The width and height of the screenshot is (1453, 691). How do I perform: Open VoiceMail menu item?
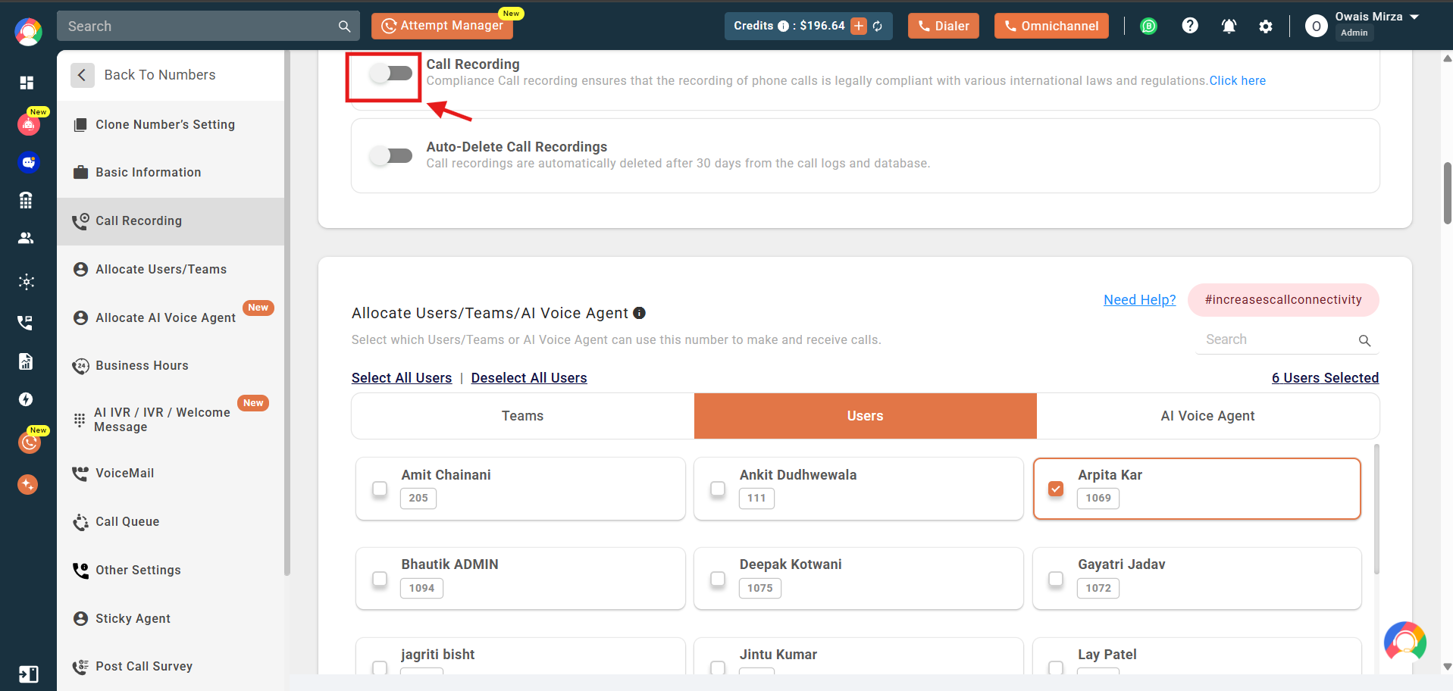[x=171, y=473]
